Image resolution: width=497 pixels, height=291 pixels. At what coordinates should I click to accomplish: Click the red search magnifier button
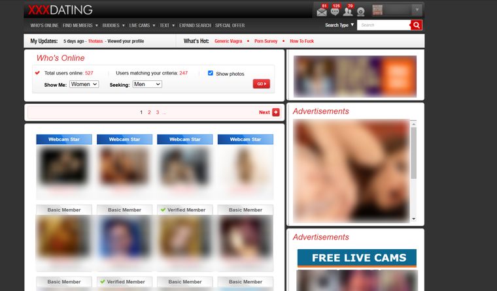pos(416,25)
